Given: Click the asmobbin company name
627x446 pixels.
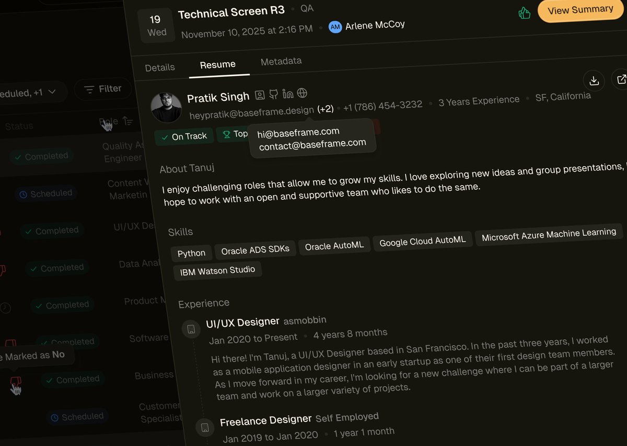Looking at the screenshot, I should coord(305,320).
